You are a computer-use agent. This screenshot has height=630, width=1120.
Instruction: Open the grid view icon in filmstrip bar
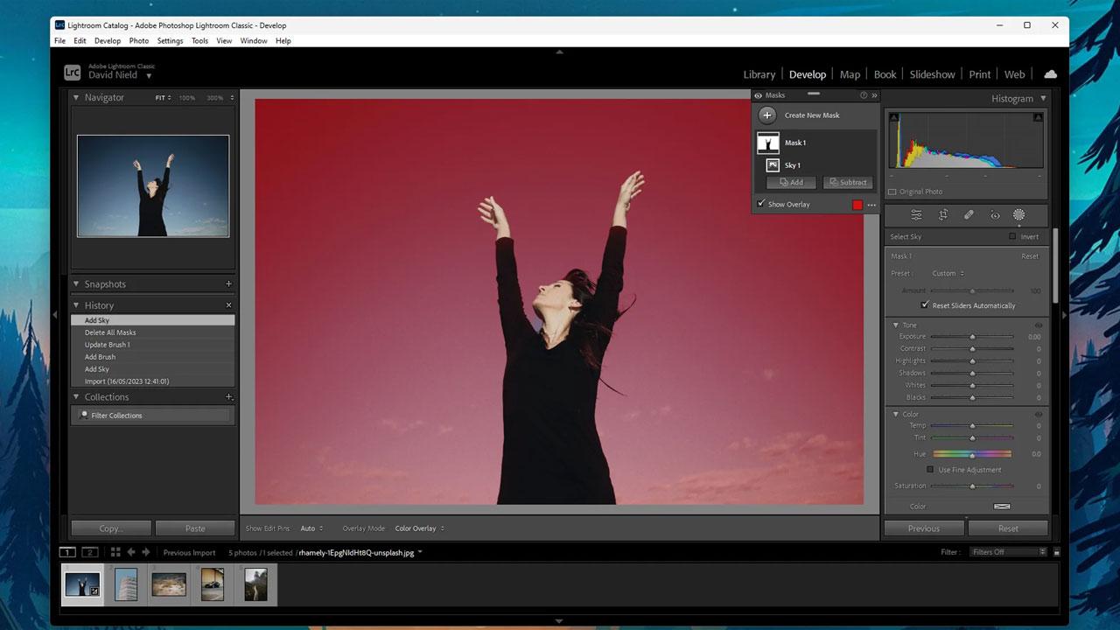point(115,552)
